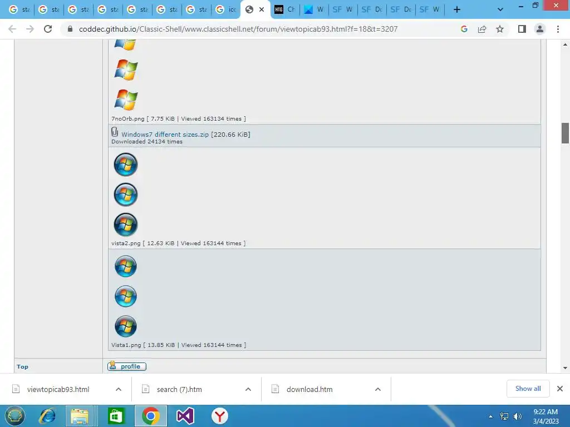Open the downloaded download.htm file
This screenshot has width=570, height=427.
coord(309,389)
